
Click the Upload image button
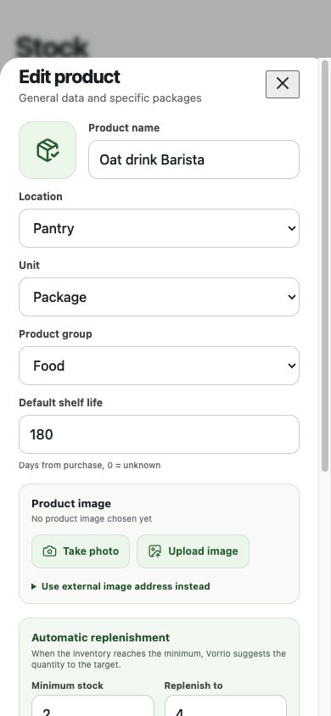[194, 551]
